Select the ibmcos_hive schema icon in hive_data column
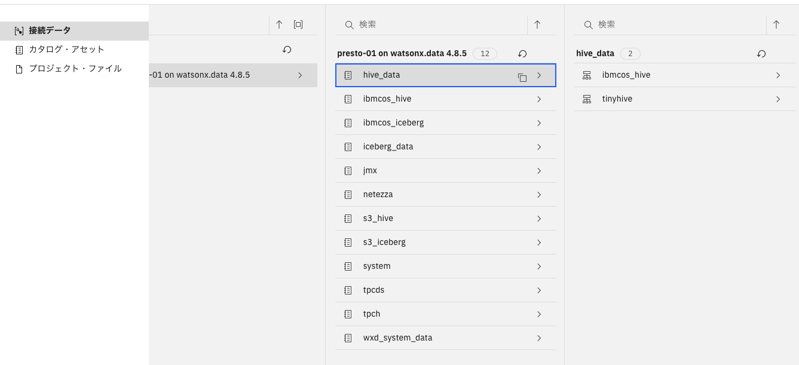This screenshot has width=799, height=365. coord(587,75)
